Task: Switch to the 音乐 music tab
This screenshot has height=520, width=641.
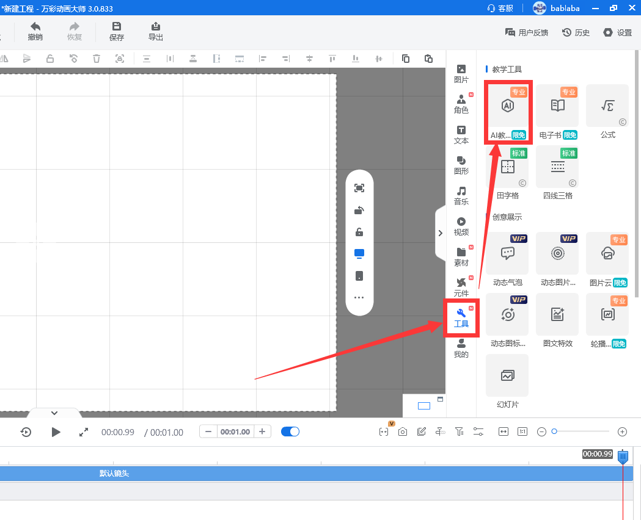Action: (461, 195)
